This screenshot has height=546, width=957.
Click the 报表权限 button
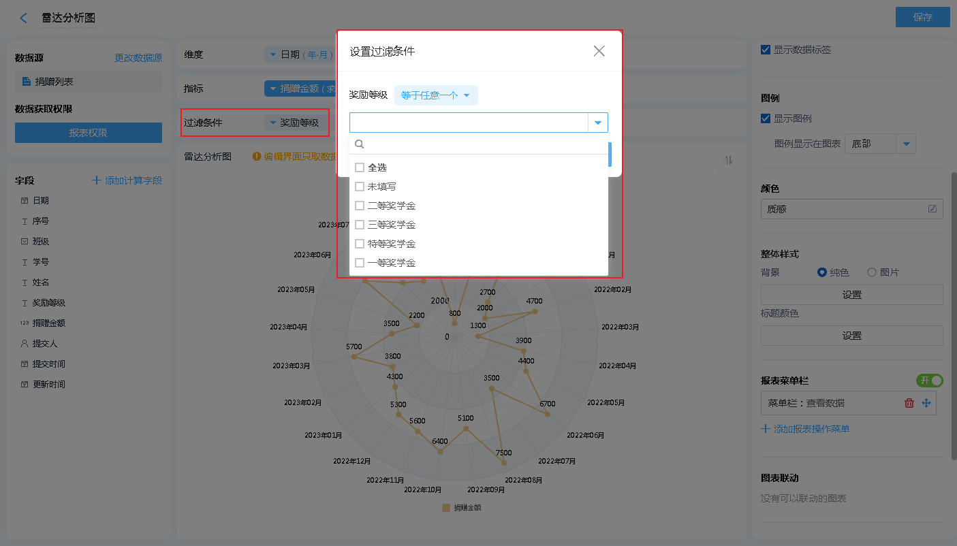coord(89,133)
